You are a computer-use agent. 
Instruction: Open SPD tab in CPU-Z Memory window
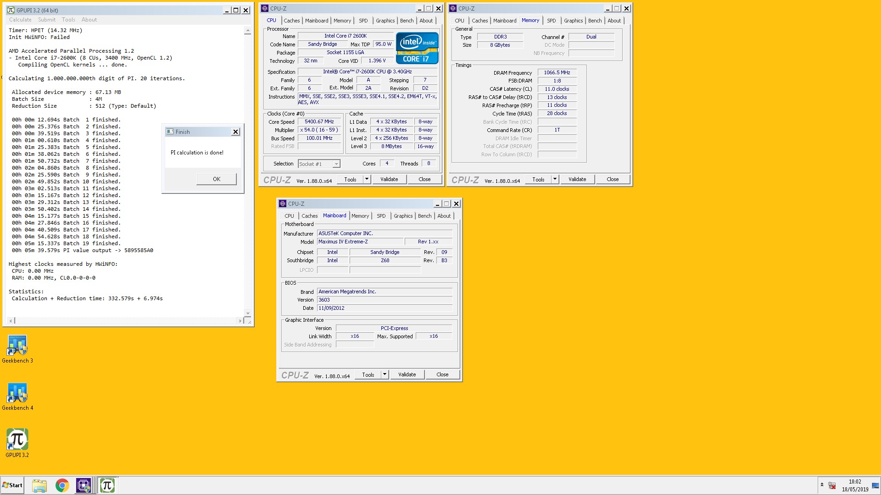coord(552,21)
